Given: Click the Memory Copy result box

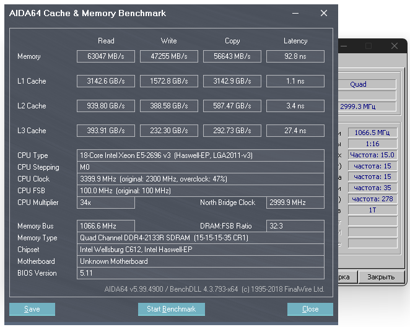Looking at the screenshot, I should [232, 56].
